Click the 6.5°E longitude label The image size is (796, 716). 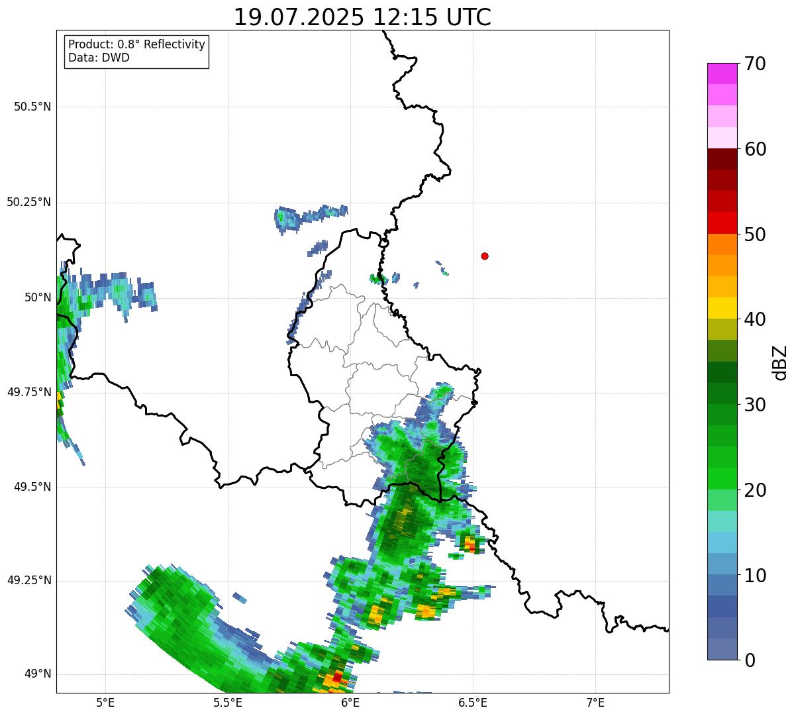(473, 702)
